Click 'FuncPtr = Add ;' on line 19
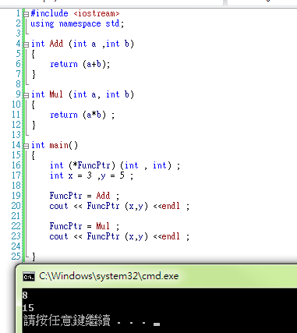 (x=84, y=196)
